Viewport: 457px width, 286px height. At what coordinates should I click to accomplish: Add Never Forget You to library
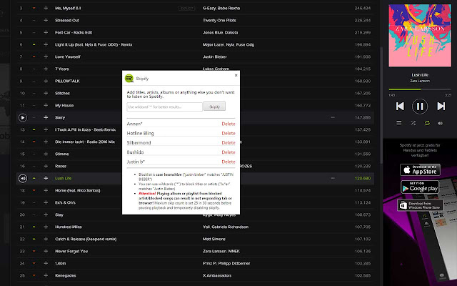(x=46, y=251)
